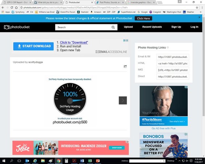The image size is (205, 164).
Task: Click the Photobucket logo
Action: (x=17, y=27)
